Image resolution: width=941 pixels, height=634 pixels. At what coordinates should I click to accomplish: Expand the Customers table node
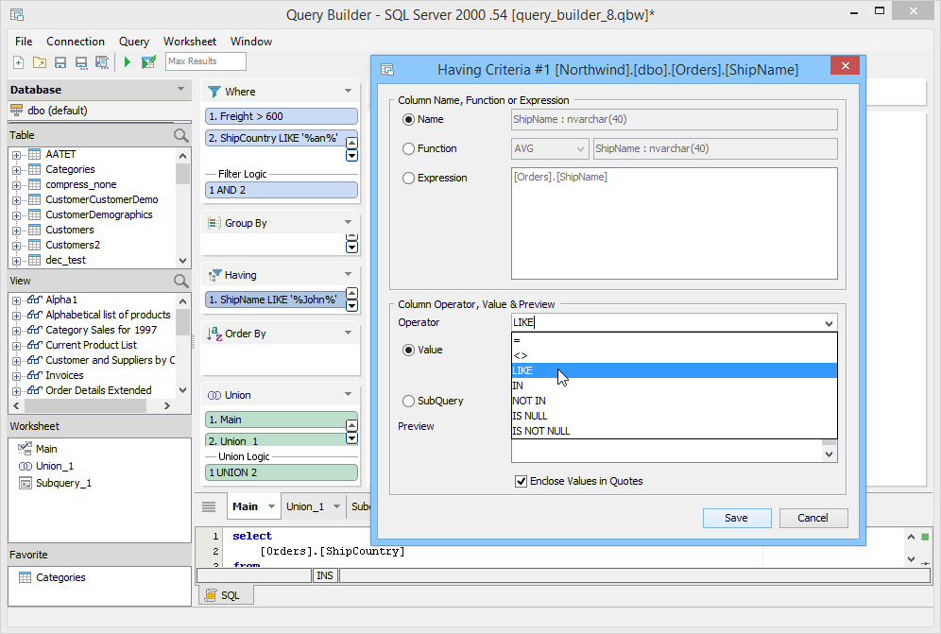click(x=16, y=231)
